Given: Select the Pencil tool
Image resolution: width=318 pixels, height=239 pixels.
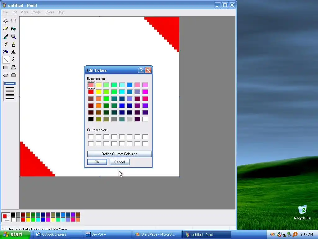Looking at the screenshot, I should tap(6, 44).
